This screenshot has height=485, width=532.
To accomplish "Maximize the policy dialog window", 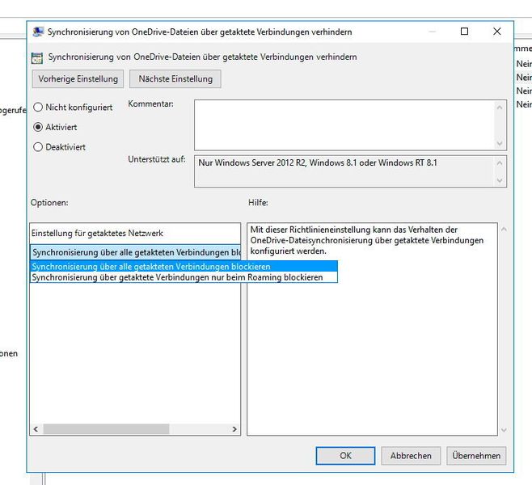I will [x=464, y=32].
